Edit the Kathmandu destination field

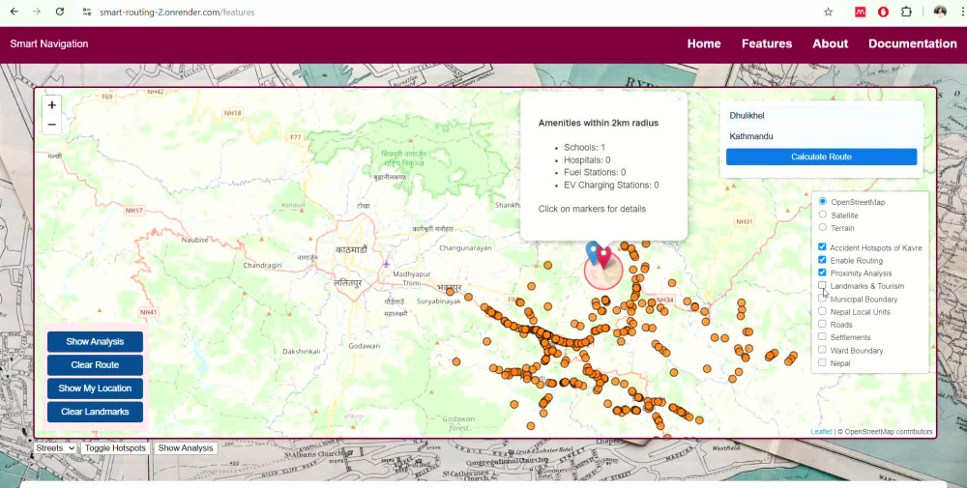[x=821, y=136]
